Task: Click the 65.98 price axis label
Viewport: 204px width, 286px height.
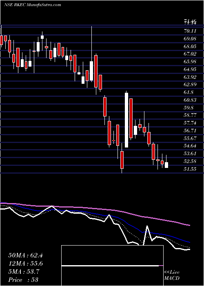Action: 190,62
